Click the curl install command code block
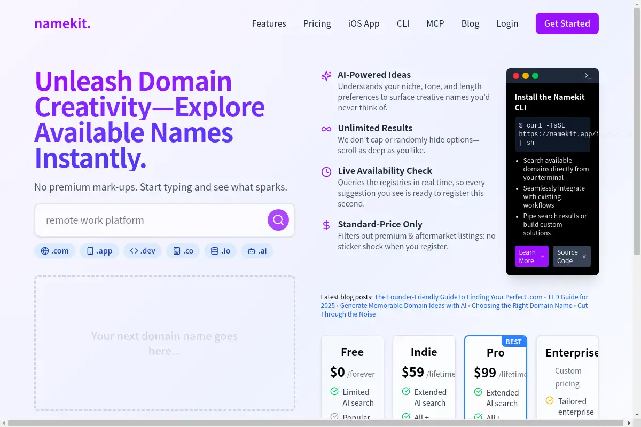Viewport: 641px width, 427px height. coord(552,134)
